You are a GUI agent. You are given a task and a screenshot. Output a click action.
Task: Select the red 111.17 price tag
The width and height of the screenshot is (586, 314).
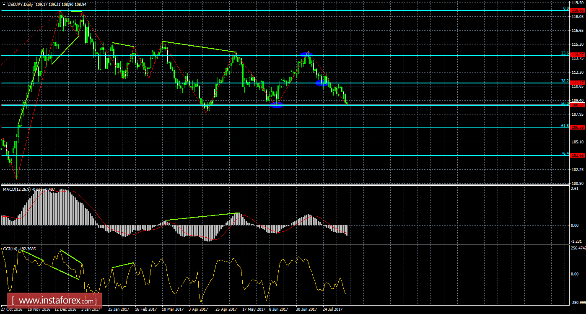coord(578,83)
